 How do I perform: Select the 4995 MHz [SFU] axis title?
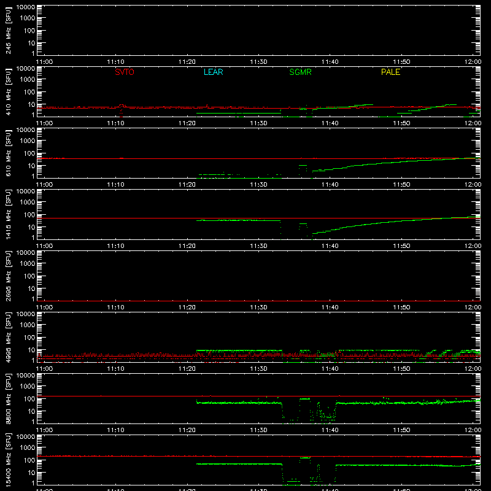tap(8, 338)
